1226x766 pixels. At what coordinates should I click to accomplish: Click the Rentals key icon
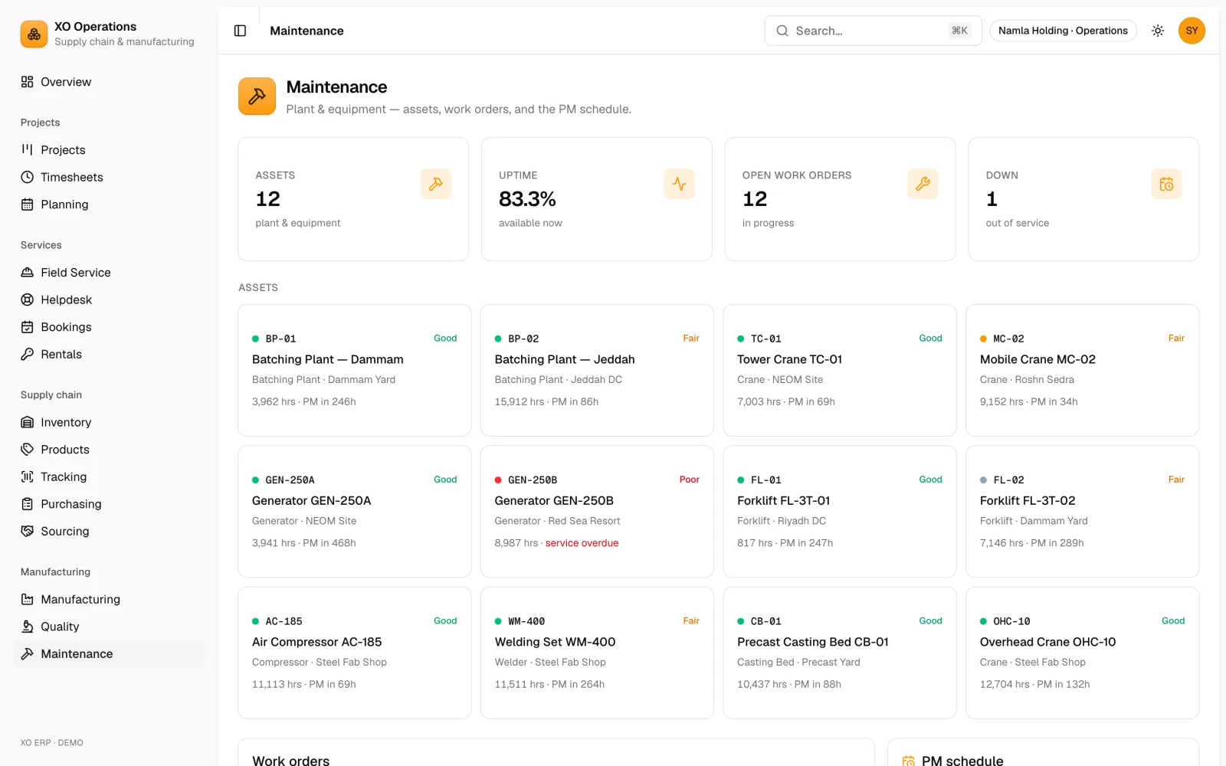[28, 354]
